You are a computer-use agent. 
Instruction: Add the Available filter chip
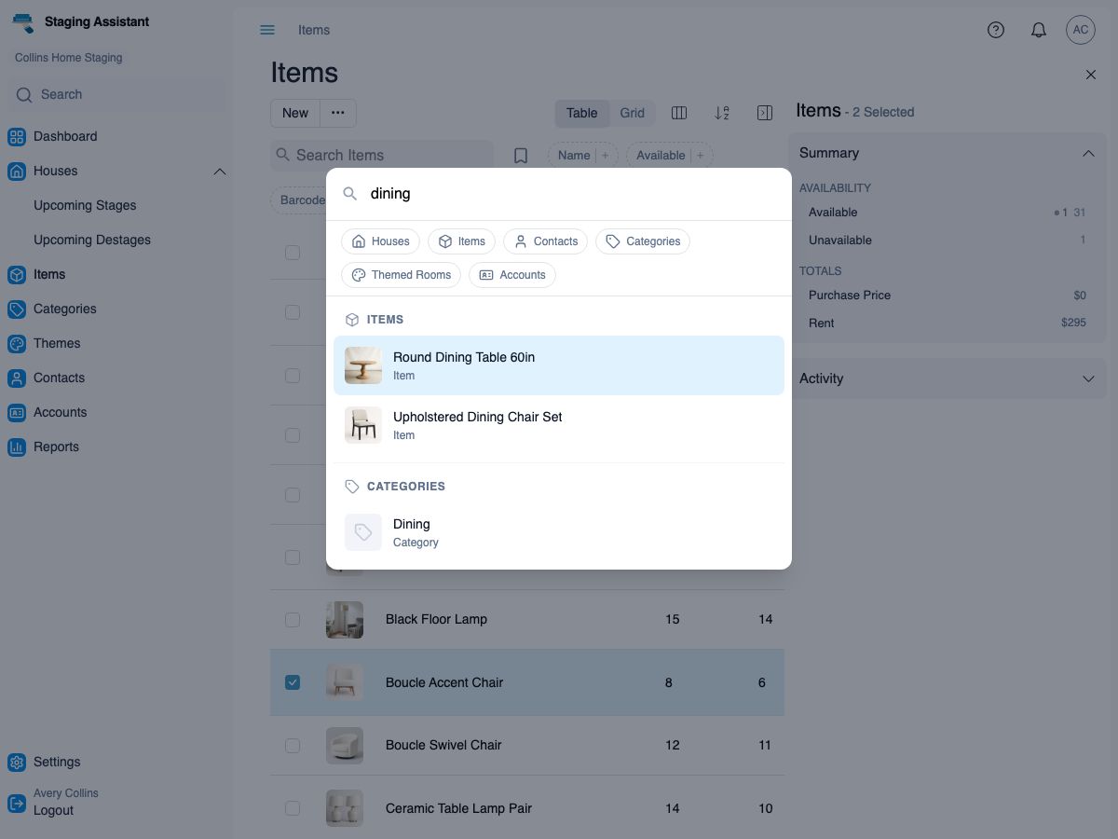670,156
